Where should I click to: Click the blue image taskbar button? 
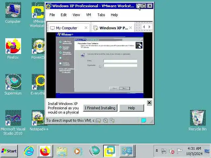(127, 151)
